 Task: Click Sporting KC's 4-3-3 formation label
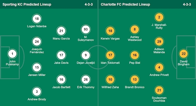[89, 5]
